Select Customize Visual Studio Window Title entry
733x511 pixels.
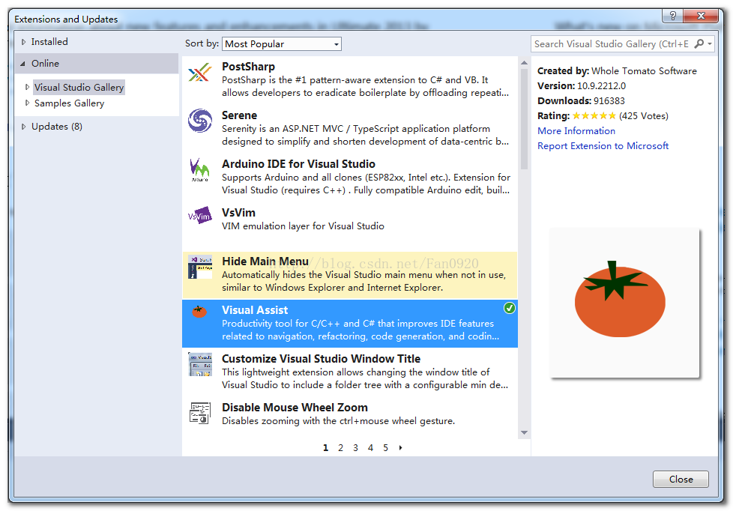(x=321, y=359)
